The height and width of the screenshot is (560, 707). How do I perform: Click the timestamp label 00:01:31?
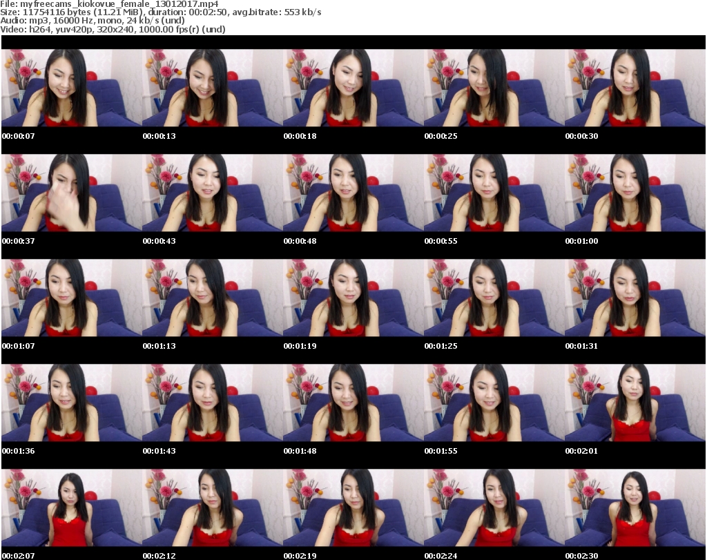581,346
